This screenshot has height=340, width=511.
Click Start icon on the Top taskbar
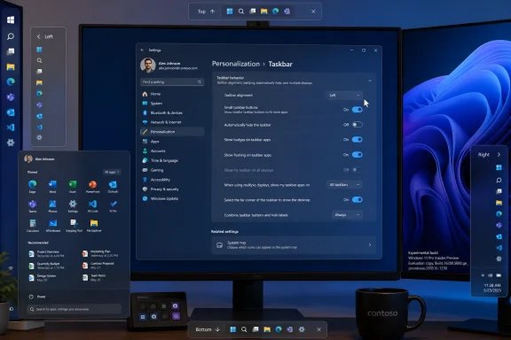[230, 12]
